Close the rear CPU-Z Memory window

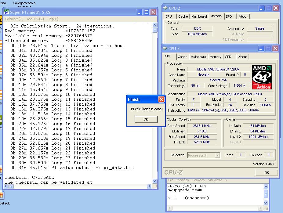(276, 8)
